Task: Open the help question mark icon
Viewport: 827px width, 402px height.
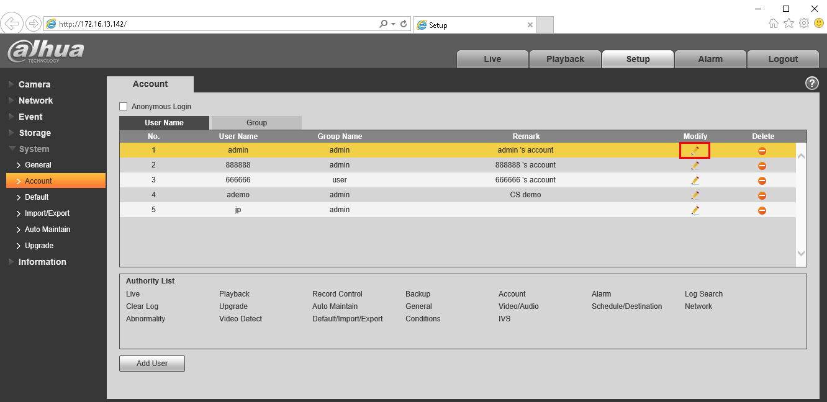Action: 811,83
